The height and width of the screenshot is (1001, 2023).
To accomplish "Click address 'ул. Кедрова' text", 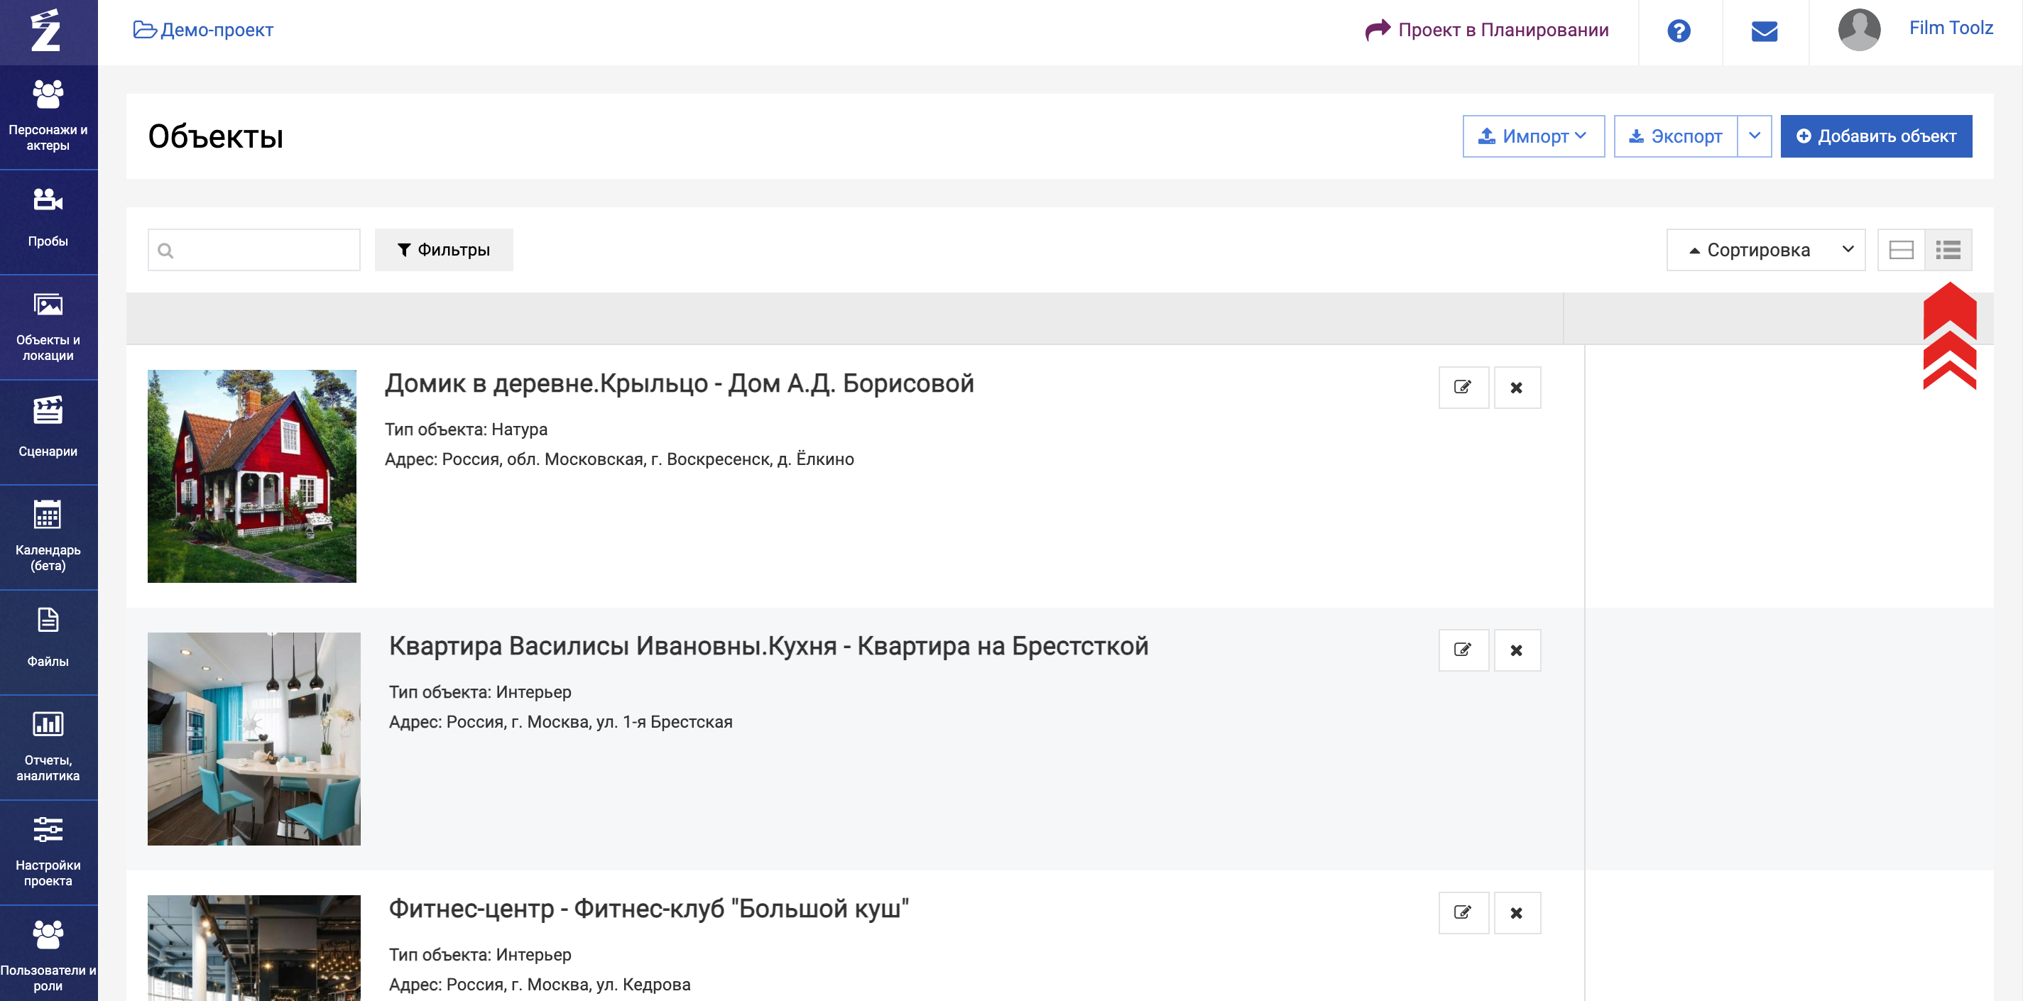I will (643, 985).
